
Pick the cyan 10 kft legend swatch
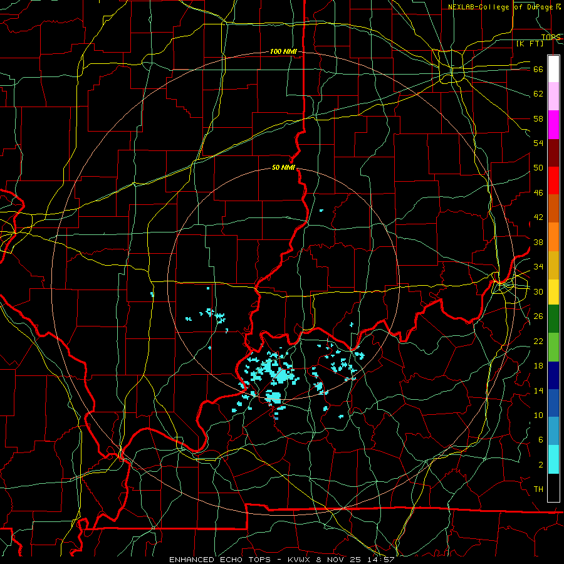click(x=553, y=459)
